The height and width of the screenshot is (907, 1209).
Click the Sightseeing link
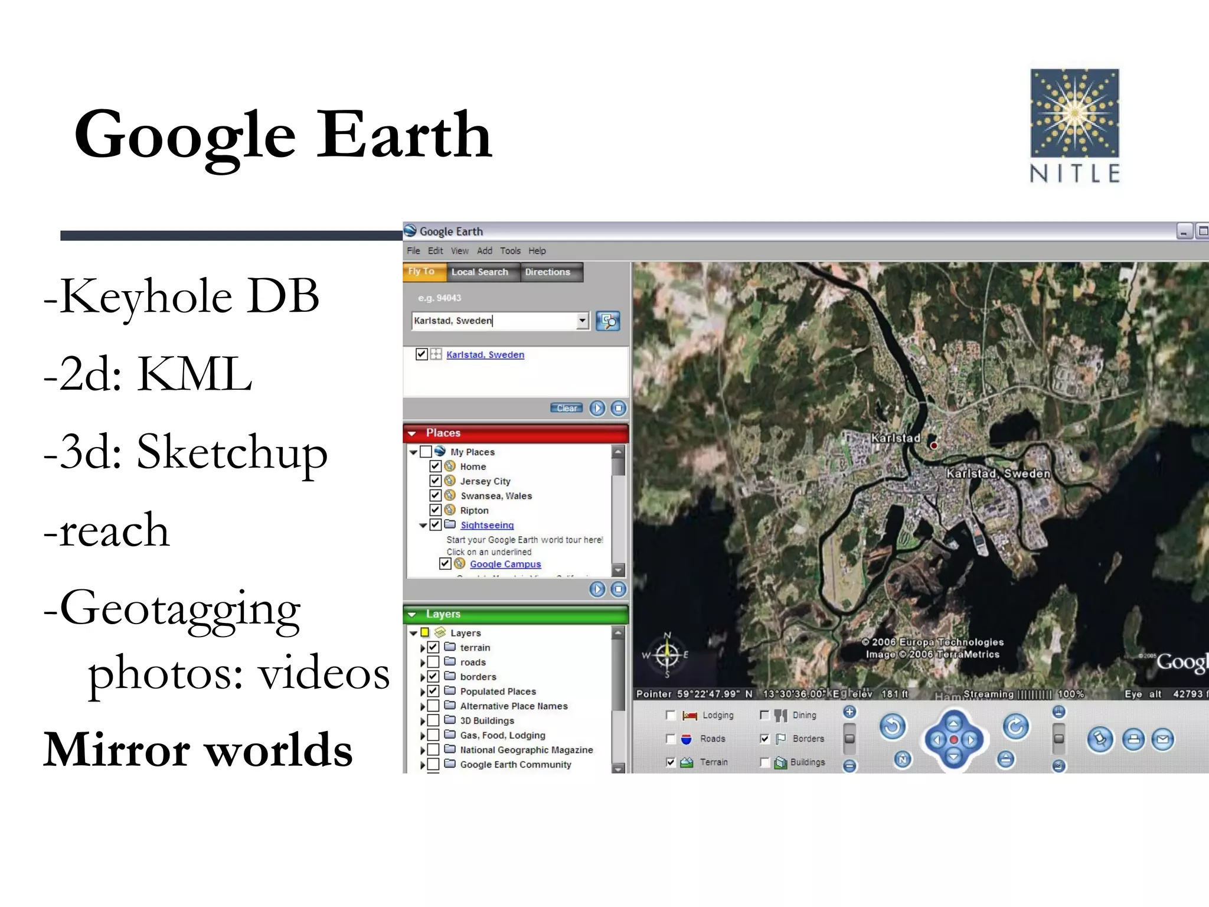(x=487, y=525)
